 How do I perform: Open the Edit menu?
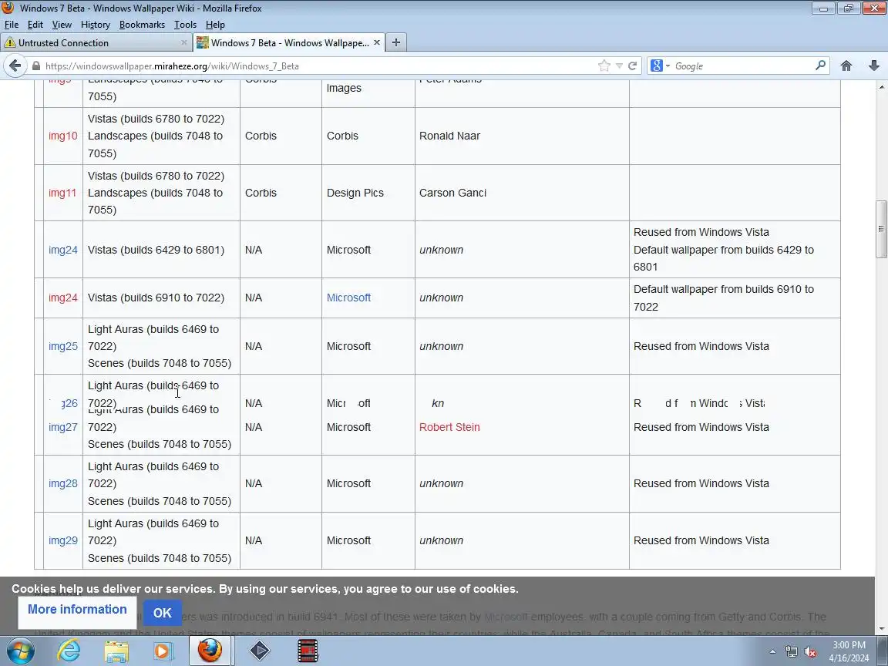pyautogui.click(x=35, y=25)
